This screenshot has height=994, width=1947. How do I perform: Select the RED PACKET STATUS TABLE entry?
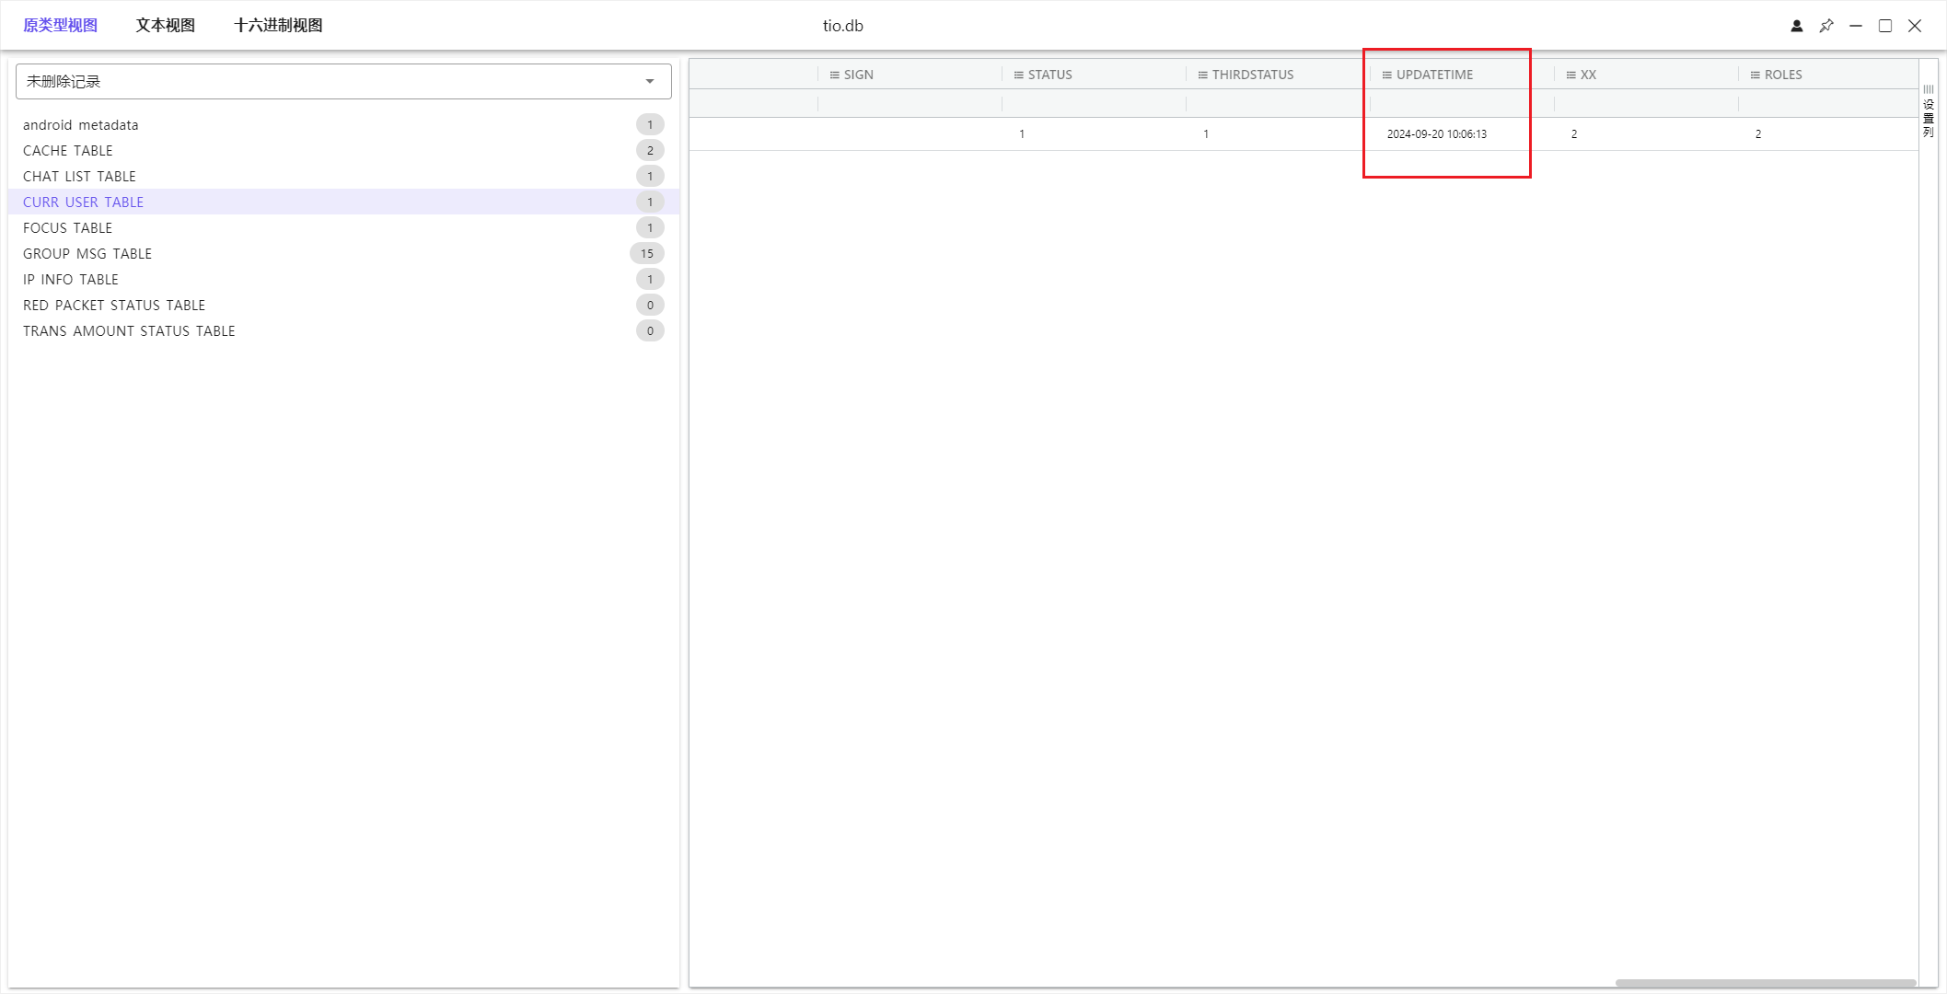(343, 305)
